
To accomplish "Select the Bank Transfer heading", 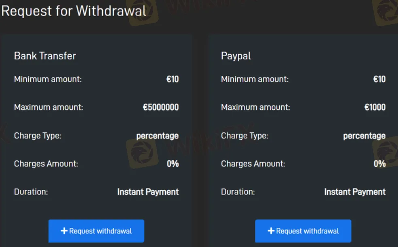I will coord(45,56).
